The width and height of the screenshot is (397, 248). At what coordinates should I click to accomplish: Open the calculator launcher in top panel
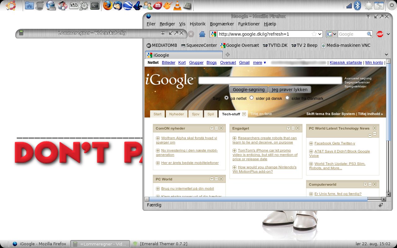pos(187,5)
